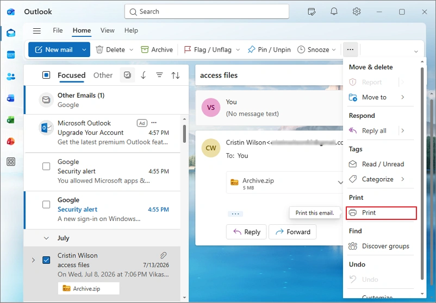The width and height of the screenshot is (436, 303).
Task: Switch to the Focused inbox tab
Action: tap(71, 75)
